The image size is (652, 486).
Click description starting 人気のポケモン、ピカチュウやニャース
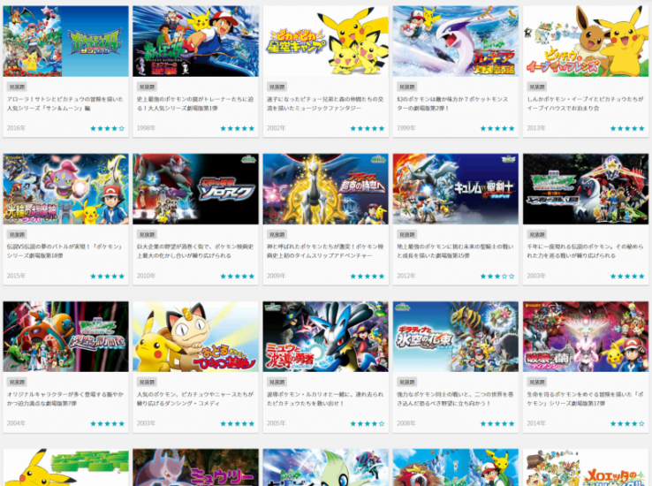click(195, 399)
